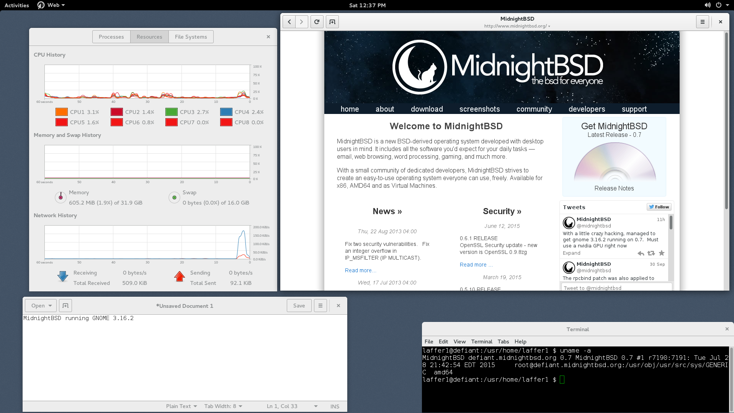734x413 pixels.
Task: Reload the current page in the browser
Action: [317, 22]
